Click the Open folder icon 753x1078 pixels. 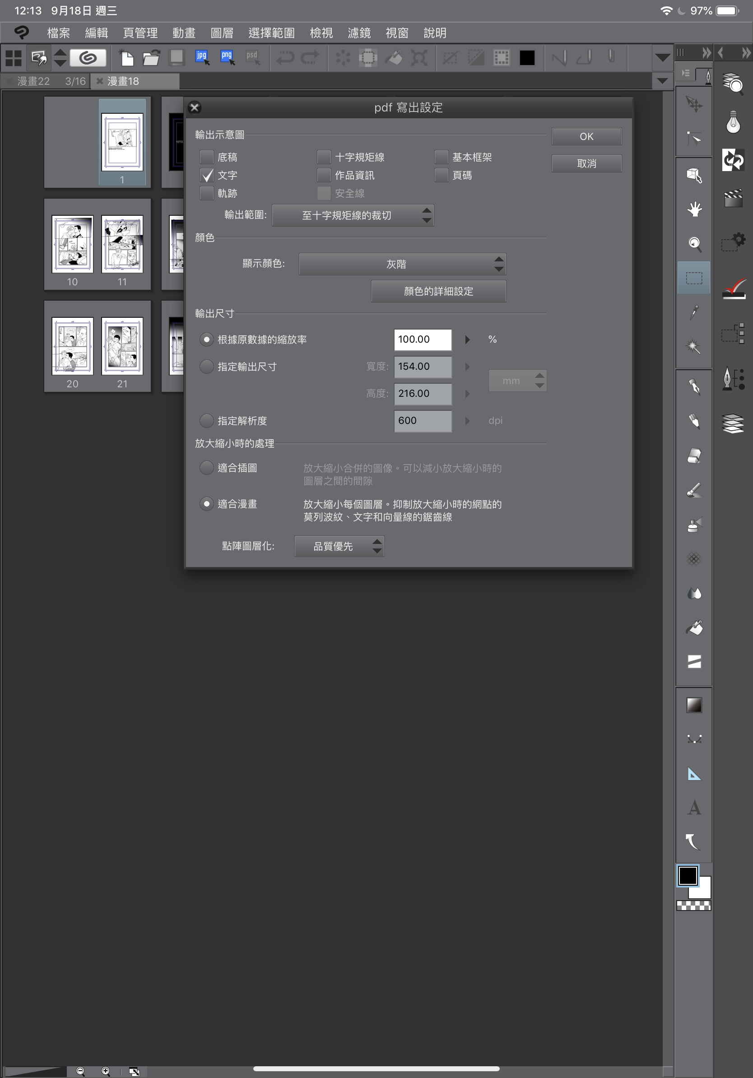click(x=151, y=58)
